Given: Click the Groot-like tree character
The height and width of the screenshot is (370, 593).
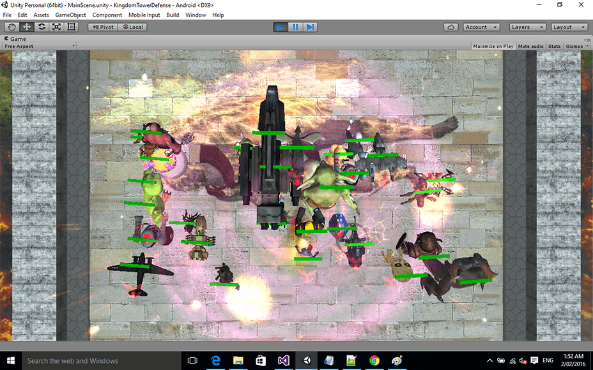Looking at the screenshot, I should point(400,266).
